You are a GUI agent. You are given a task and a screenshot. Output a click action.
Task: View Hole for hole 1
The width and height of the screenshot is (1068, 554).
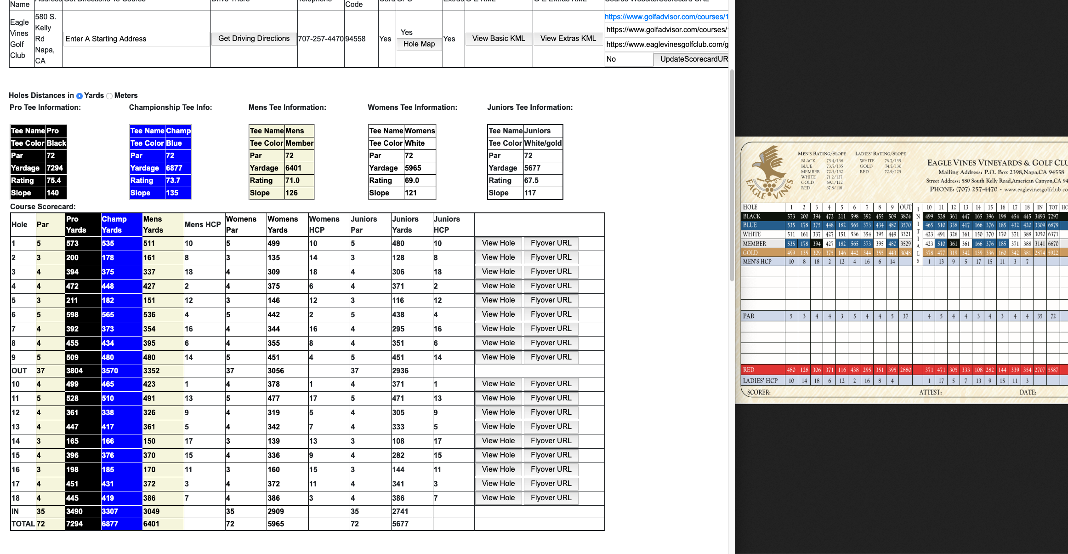pyautogui.click(x=499, y=243)
